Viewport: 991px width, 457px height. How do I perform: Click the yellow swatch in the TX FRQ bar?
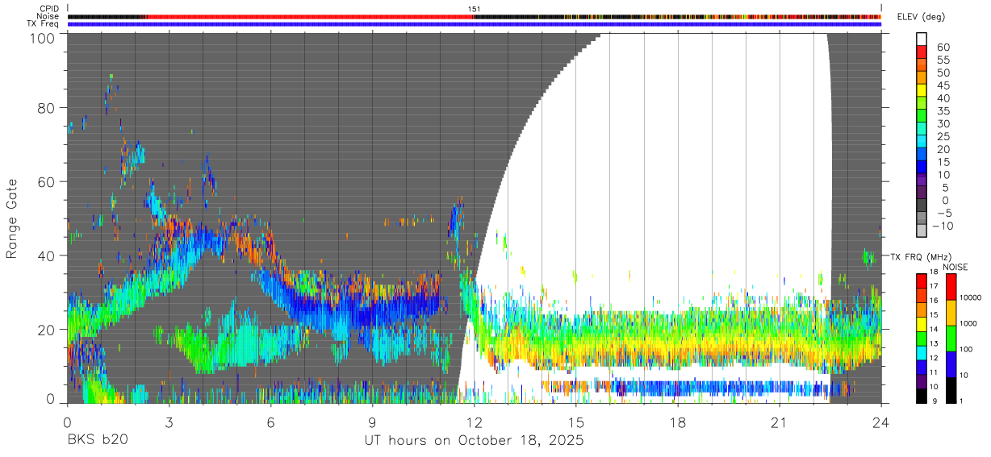tap(922, 324)
